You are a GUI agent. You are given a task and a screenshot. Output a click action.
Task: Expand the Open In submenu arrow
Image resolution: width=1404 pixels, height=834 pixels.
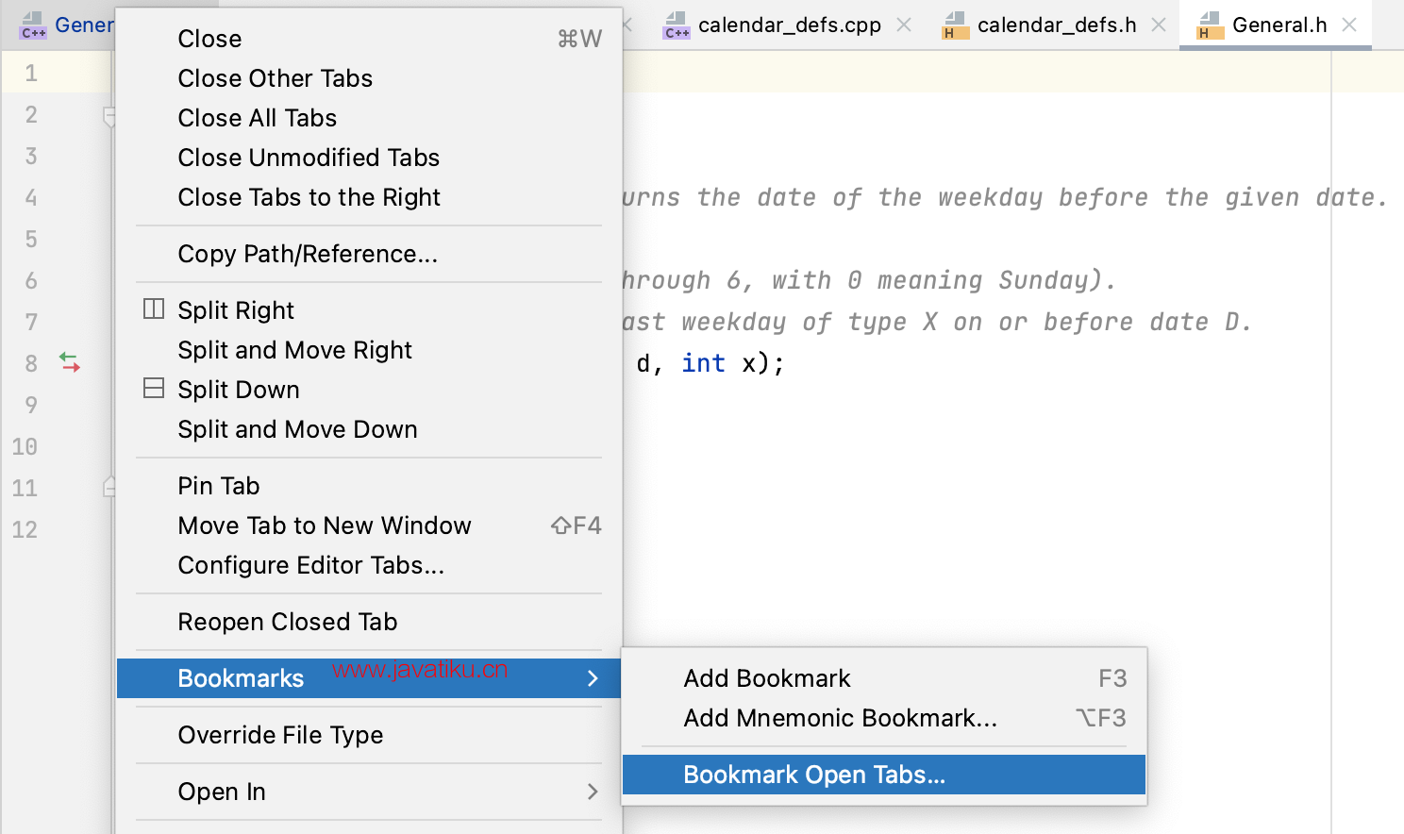pyautogui.click(x=593, y=792)
